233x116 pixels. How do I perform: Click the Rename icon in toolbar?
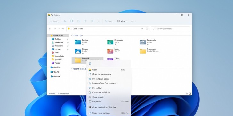click(85, 21)
